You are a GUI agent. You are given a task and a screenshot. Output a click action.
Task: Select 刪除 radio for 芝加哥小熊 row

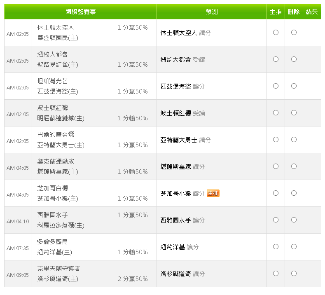coord(294,193)
